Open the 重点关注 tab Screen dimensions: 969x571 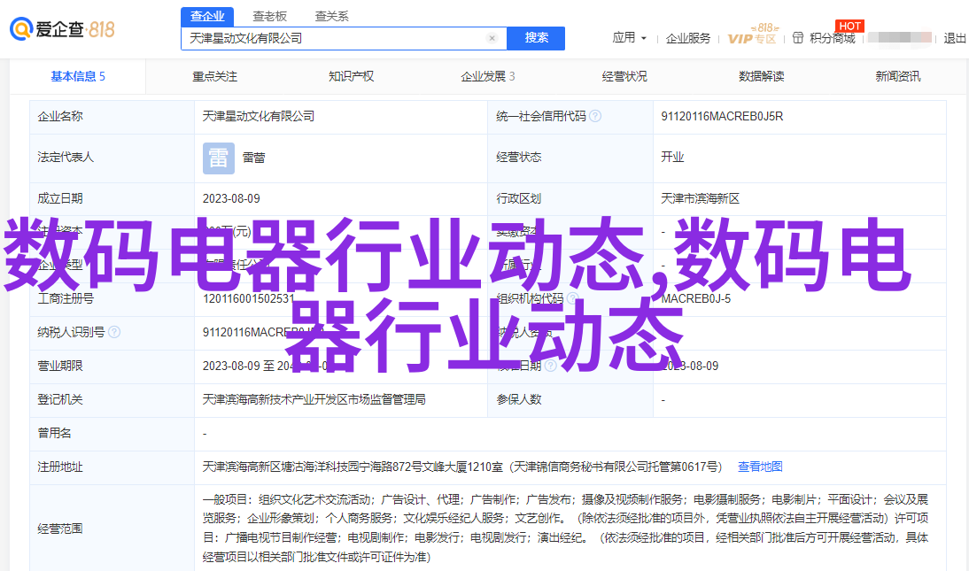[214, 76]
